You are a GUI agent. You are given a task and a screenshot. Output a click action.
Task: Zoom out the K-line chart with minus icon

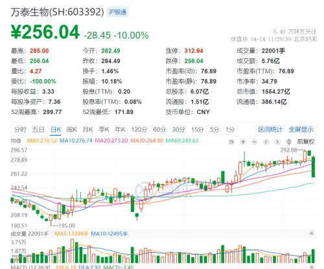pyautogui.click(x=255, y=142)
